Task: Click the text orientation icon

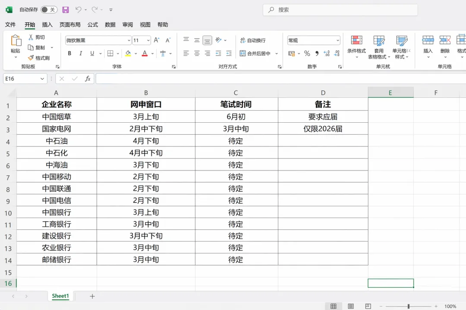Action: [218, 40]
